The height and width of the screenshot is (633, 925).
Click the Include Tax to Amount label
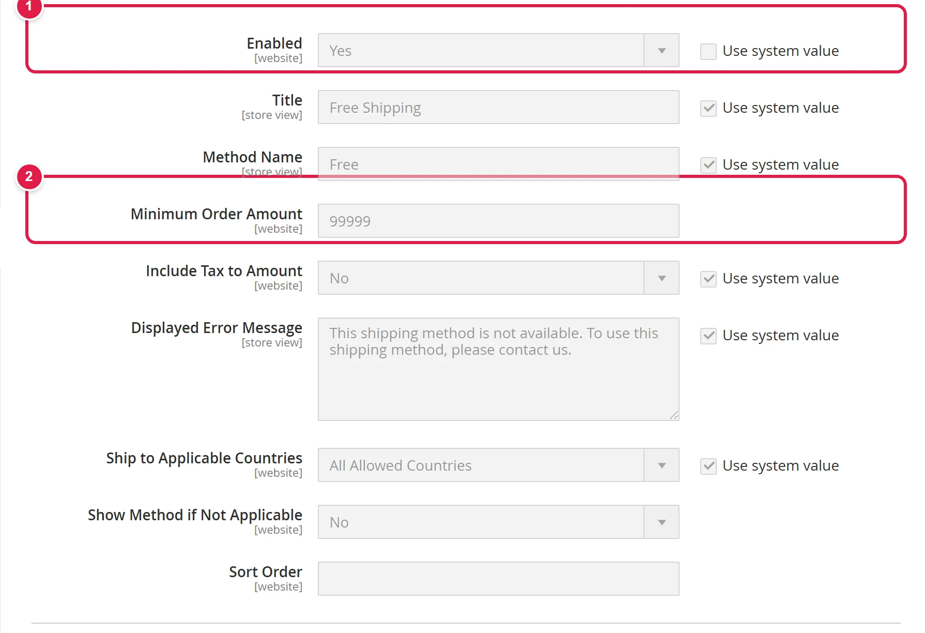coord(224,270)
